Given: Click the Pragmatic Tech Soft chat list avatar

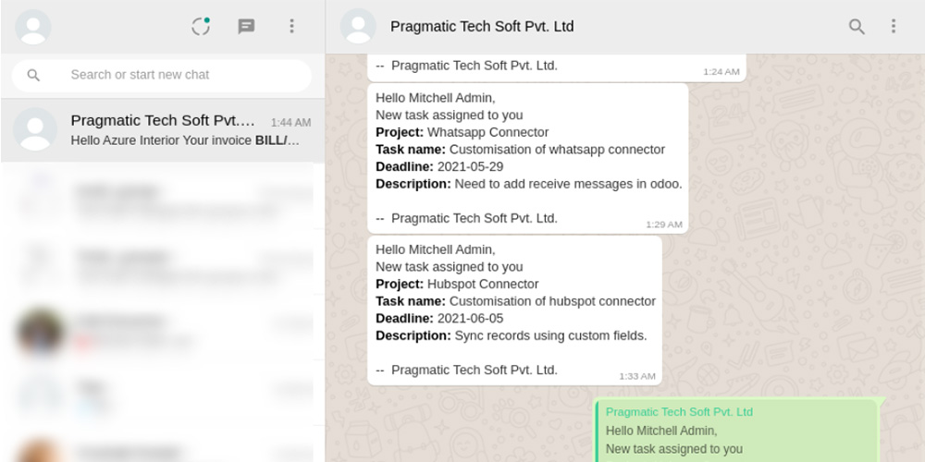Looking at the screenshot, I should [x=35, y=129].
